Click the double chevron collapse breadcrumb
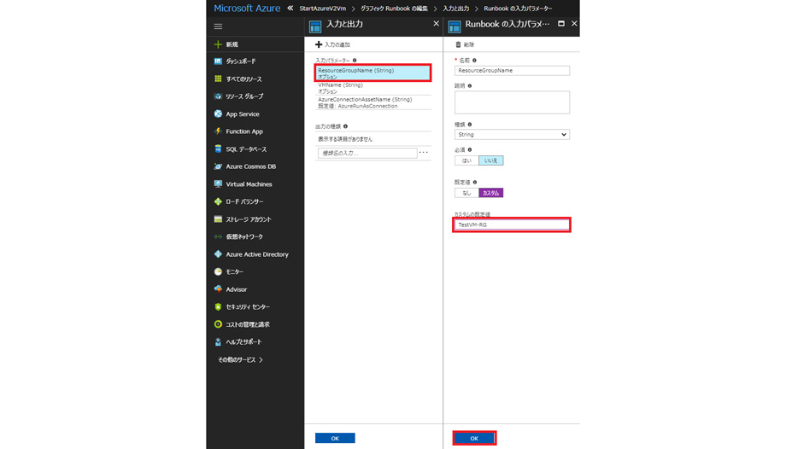Screen dimensions: 786x449 290,9
